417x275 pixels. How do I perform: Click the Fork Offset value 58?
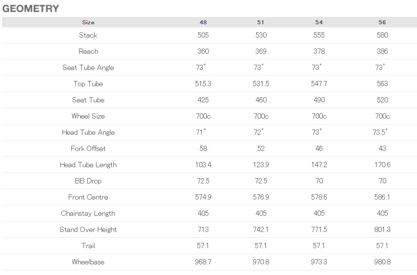coord(203,149)
